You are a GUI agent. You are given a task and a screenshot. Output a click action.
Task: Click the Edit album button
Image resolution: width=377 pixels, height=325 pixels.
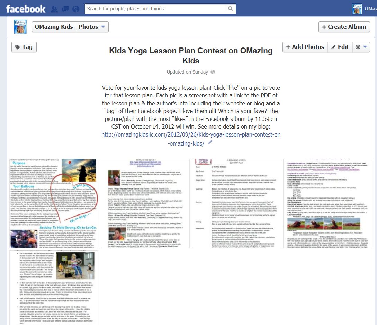coord(340,47)
